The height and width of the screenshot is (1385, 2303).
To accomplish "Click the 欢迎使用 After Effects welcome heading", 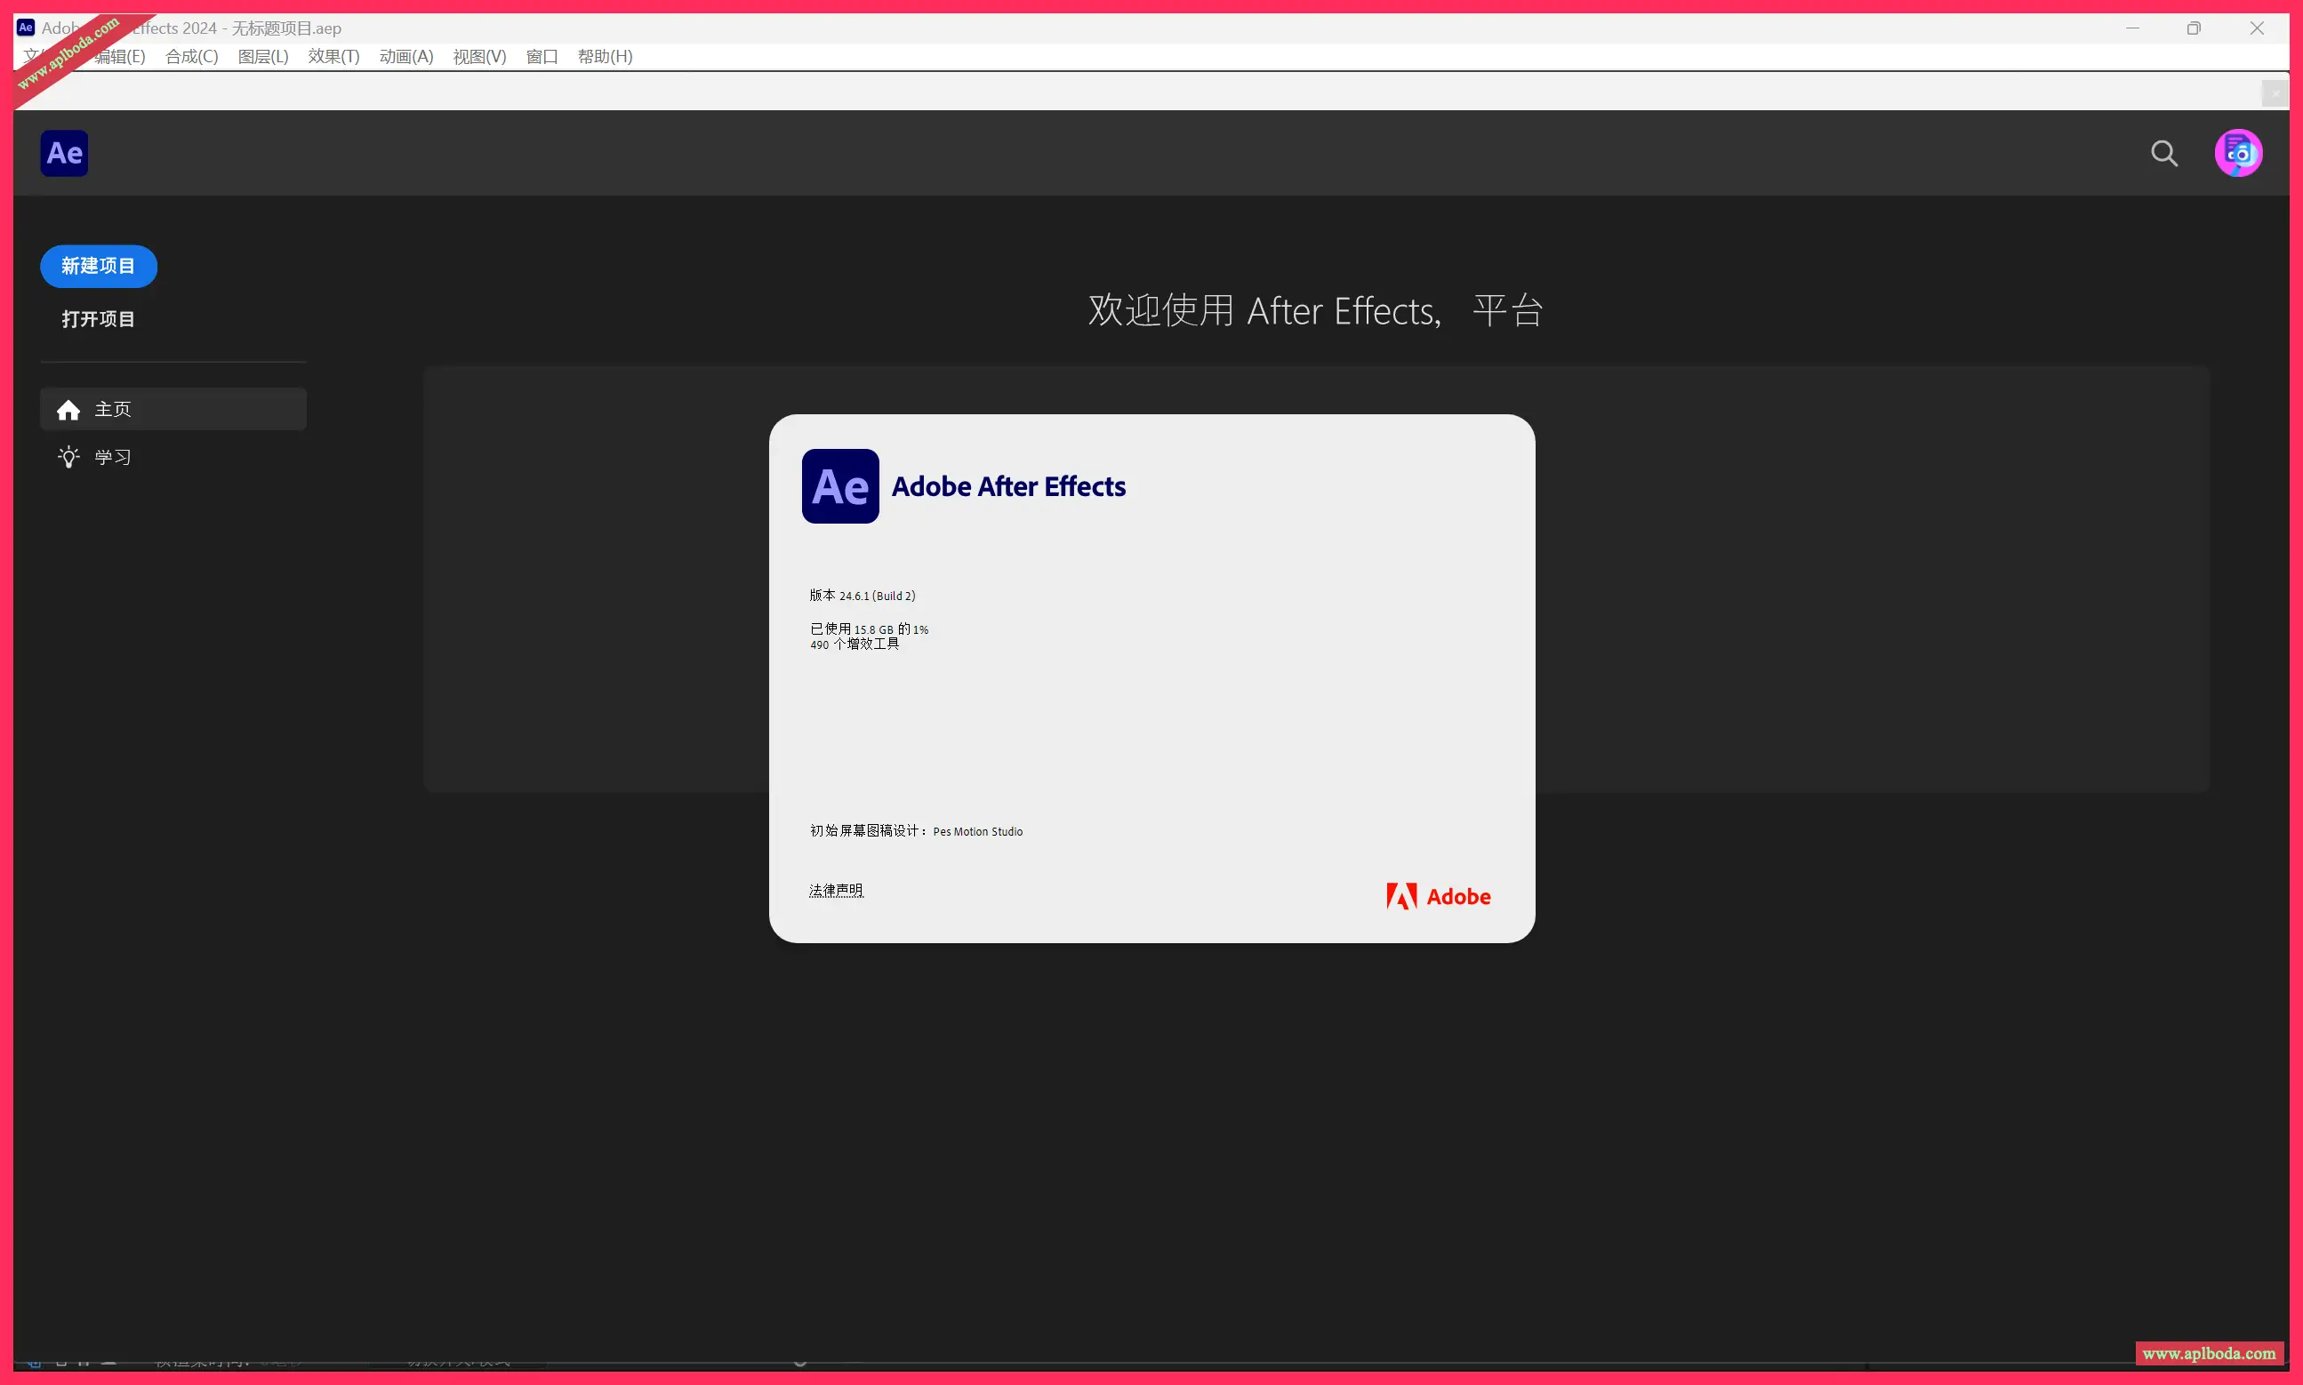I will [x=1315, y=310].
